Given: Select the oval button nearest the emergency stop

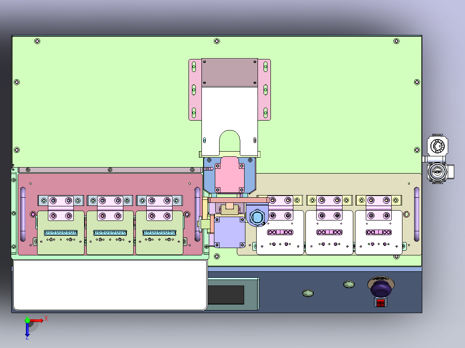Looking at the screenshot, I should [x=349, y=285].
